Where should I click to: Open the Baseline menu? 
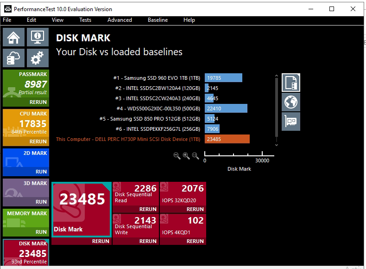pyautogui.click(x=158, y=20)
